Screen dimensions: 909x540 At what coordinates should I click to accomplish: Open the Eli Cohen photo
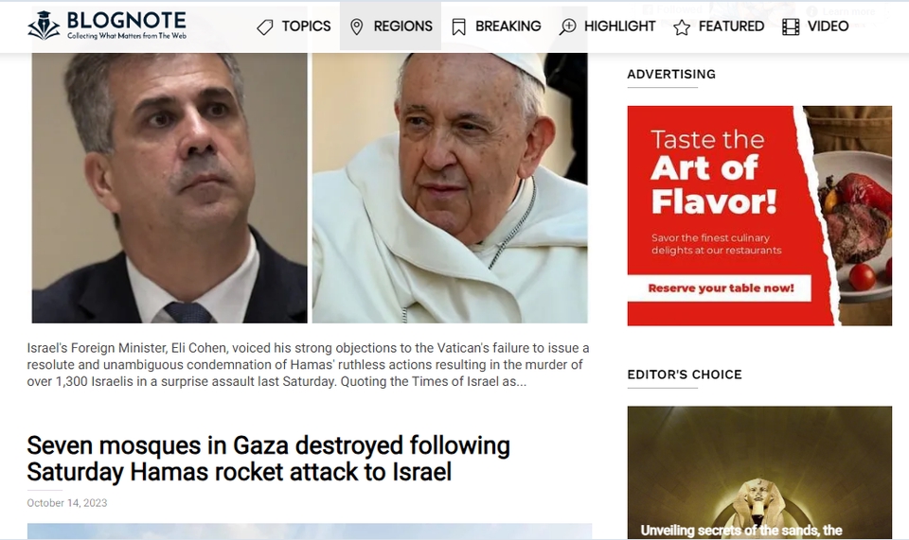(169, 188)
